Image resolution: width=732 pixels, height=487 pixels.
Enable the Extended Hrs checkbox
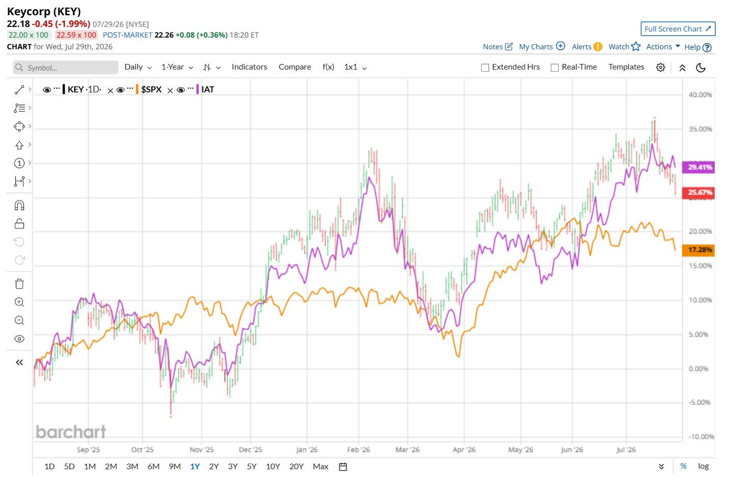pos(485,68)
